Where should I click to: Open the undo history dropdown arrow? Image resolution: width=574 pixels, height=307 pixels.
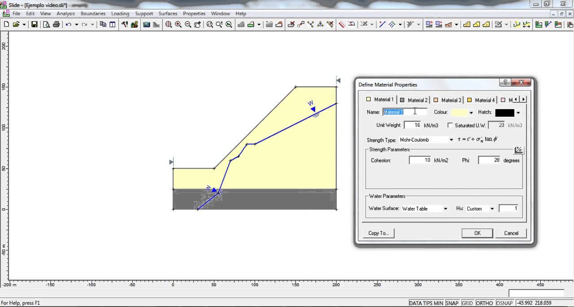tap(76, 25)
